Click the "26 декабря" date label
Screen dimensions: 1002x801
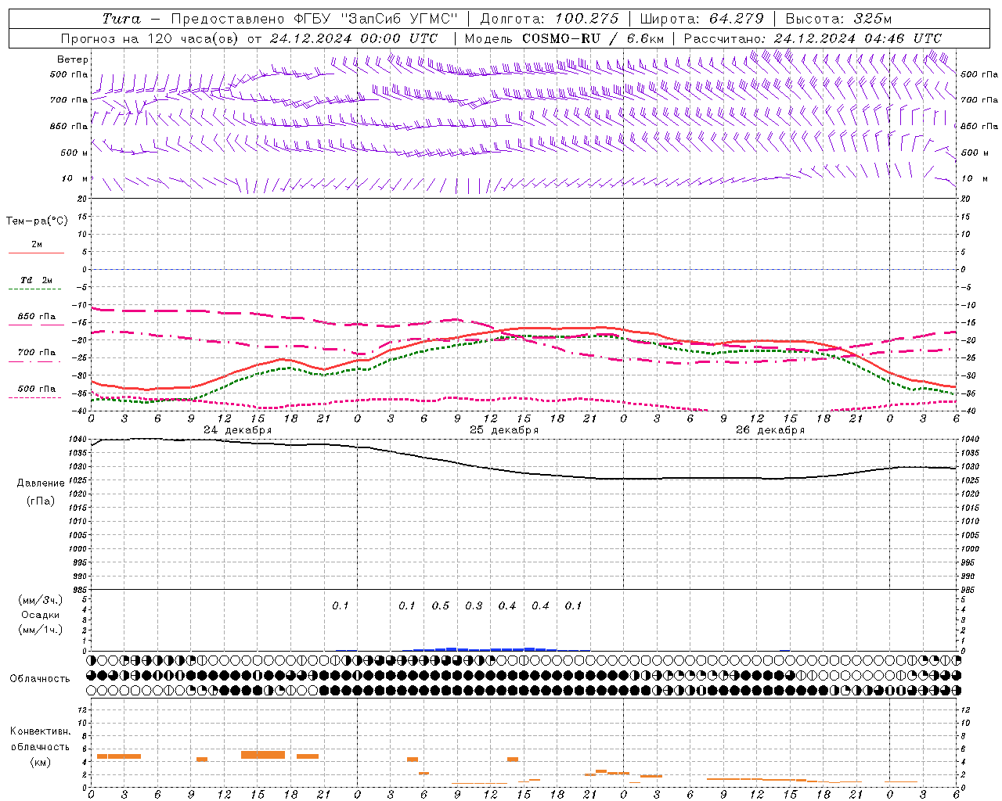click(x=770, y=430)
